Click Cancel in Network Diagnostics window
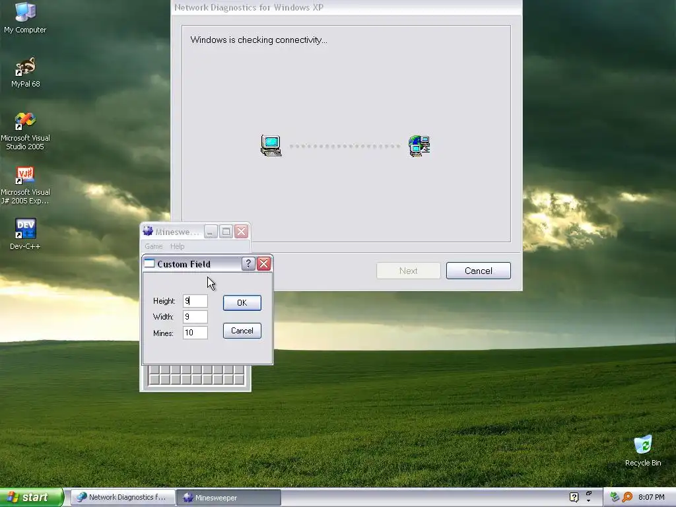The height and width of the screenshot is (507, 676). tap(478, 271)
